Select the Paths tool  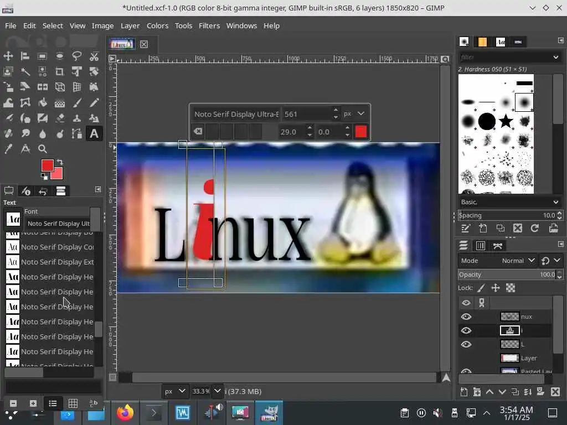76,134
